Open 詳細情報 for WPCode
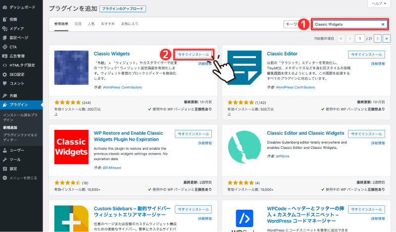Screen dimensions: 396x232 pos(378,219)
